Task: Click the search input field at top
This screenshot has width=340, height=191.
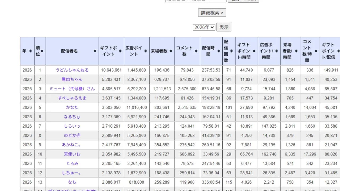Action: click(196, 1)
